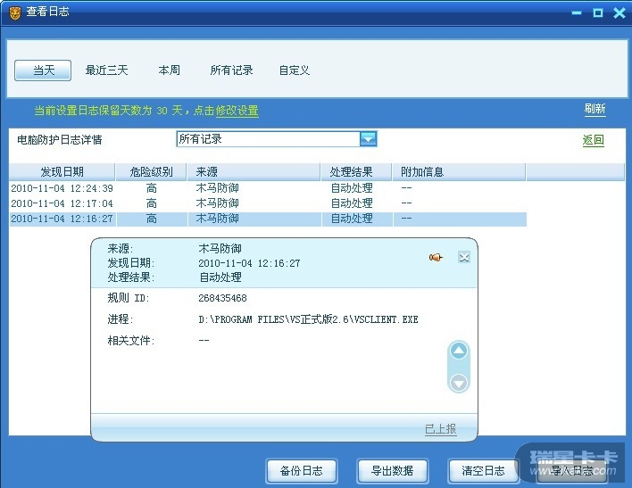The width and height of the screenshot is (632, 488).
Task: Choose the 自定义 tab
Action: [x=295, y=70]
